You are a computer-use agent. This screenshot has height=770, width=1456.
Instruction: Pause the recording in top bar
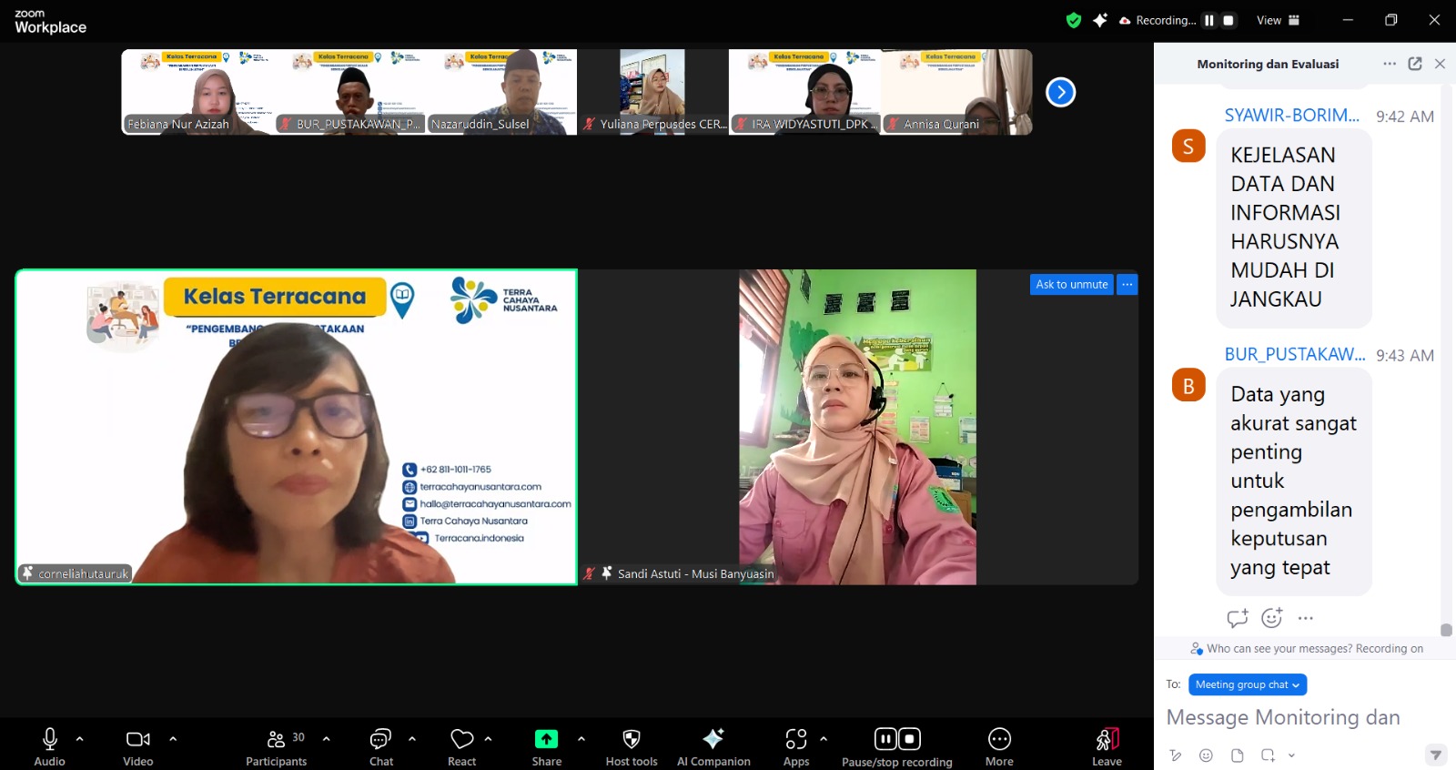click(1209, 20)
